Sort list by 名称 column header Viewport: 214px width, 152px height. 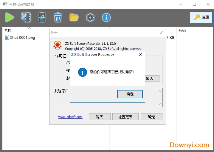click(8, 30)
